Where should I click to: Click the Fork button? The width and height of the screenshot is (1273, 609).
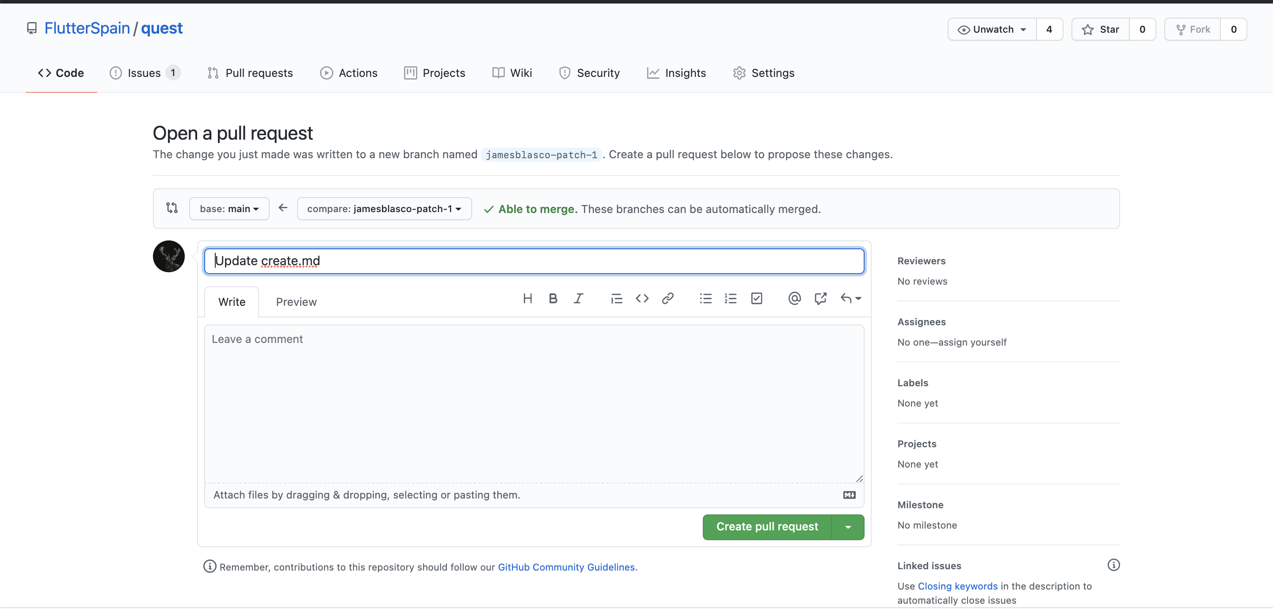(1193, 29)
